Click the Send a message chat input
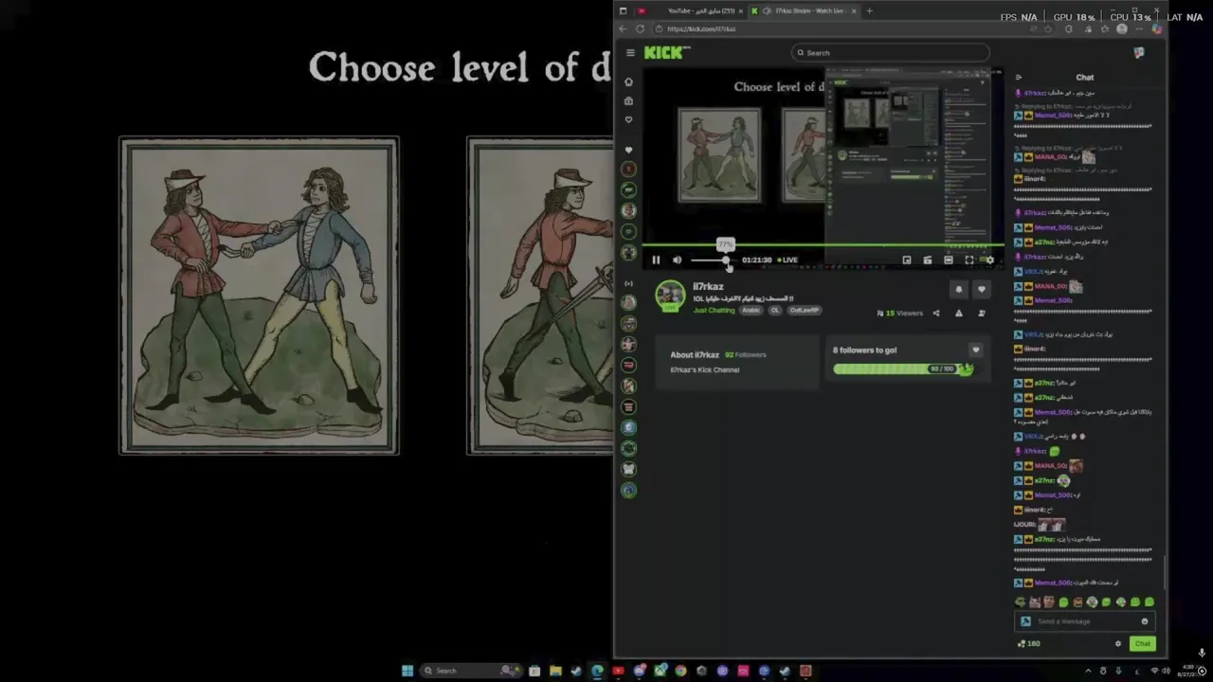The height and width of the screenshot is (682, 1213). tap(1085, 621)
